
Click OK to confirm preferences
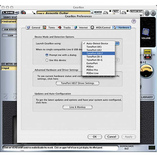pyautogui.click(x=95, y=137)
